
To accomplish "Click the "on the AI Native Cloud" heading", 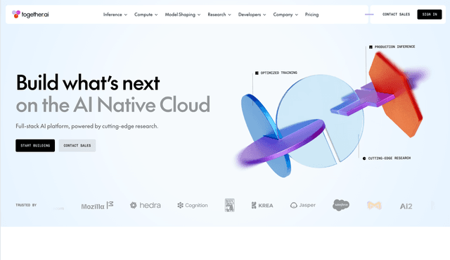I will pos(113,105).
